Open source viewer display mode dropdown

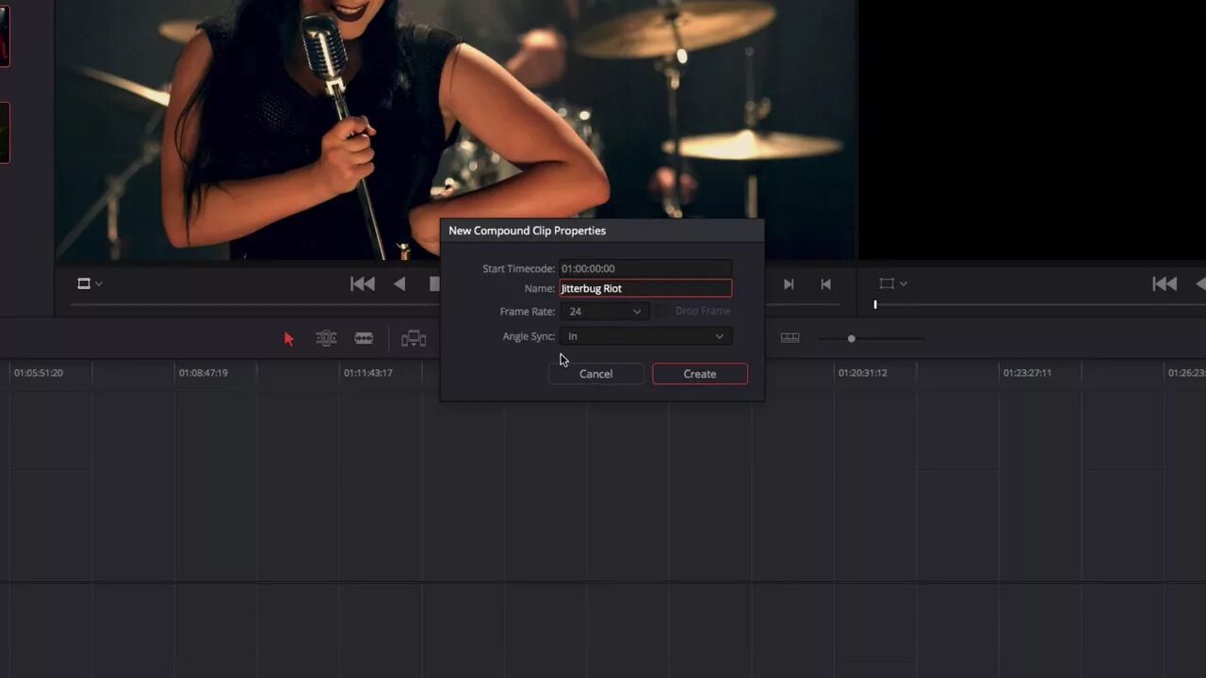[x=90, y=283]
